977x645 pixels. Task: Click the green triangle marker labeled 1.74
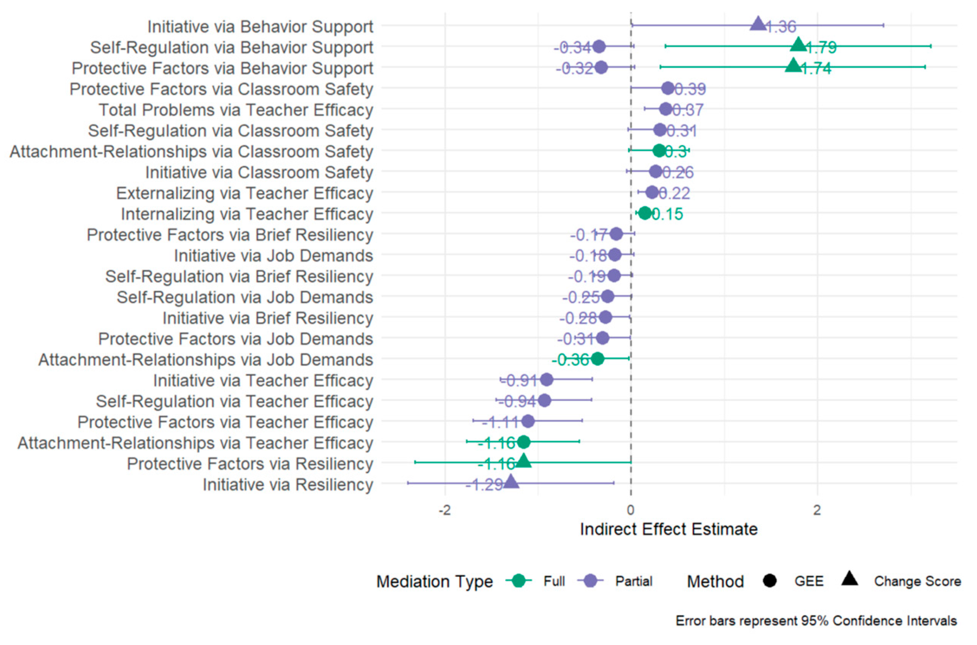click(x=793, y=66)
